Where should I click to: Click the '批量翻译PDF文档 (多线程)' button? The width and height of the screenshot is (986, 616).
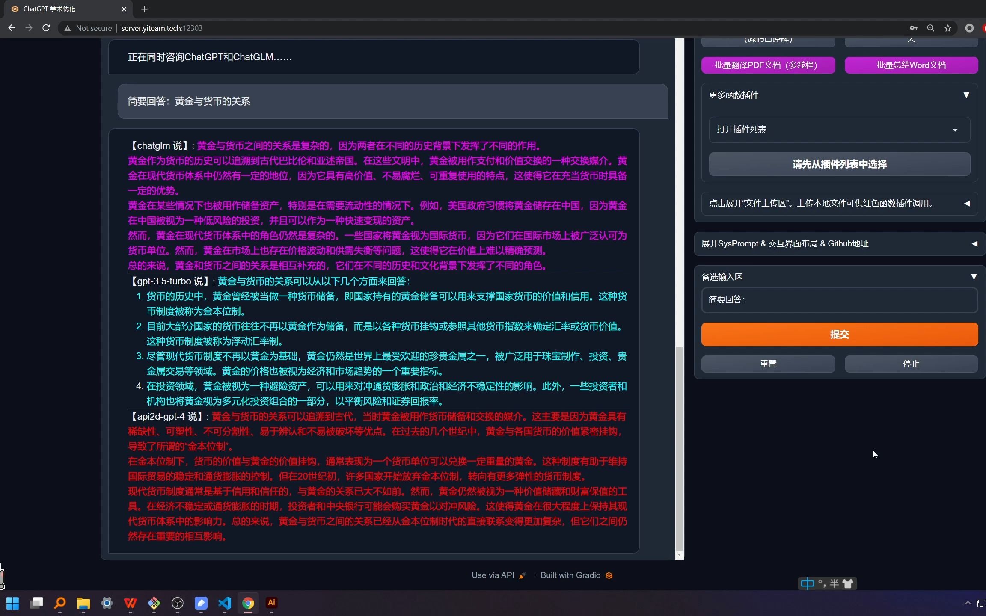click(768, 65)
